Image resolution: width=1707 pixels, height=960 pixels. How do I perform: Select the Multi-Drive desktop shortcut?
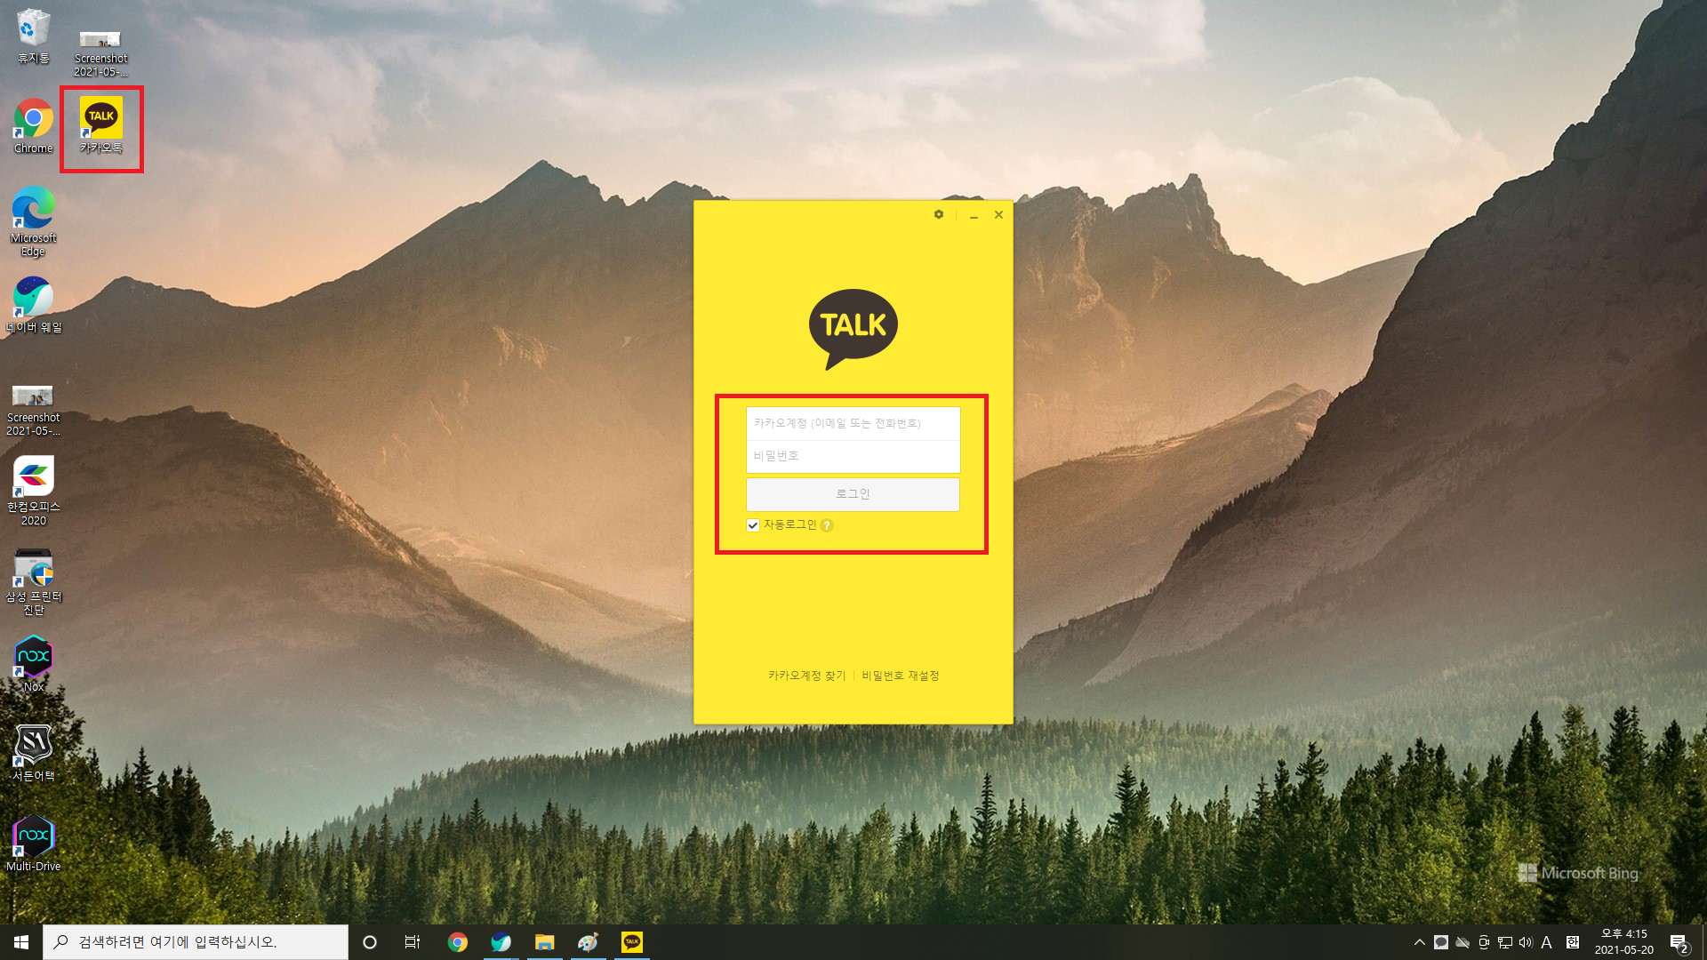point(34,844)
